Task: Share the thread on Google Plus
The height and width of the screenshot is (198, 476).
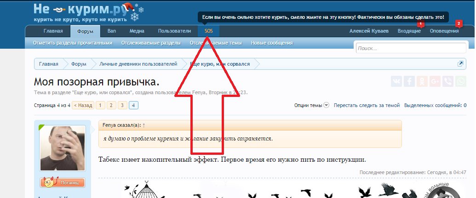Action: [x=435, y=81]
